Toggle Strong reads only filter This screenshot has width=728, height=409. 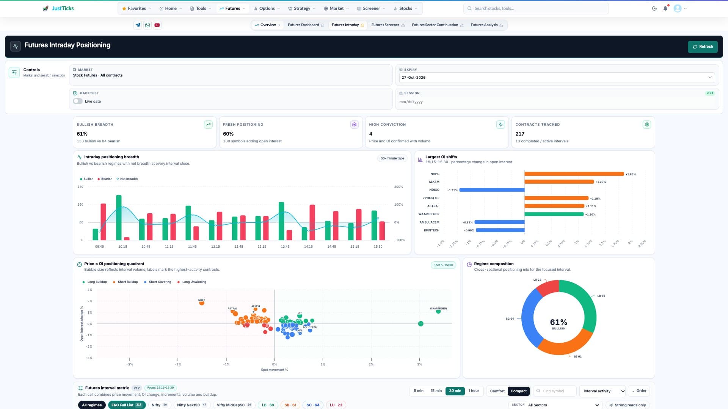tap(628, 405)
